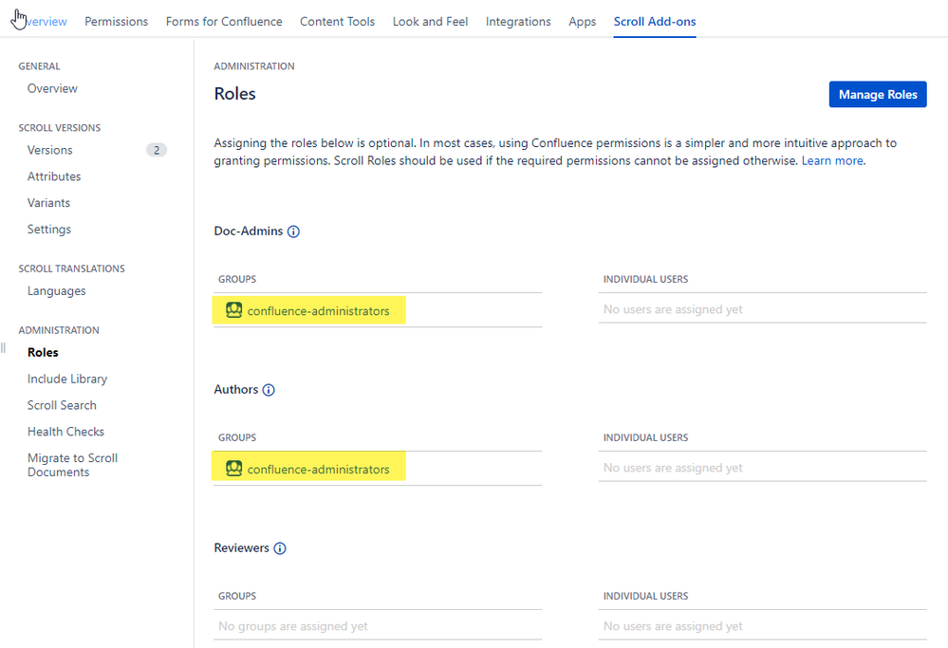Viewport: 948px width, 648px height.
Task: Click the SCROLL TRANSLATIONS sidebar section header
Action: (x=71, y=269)
